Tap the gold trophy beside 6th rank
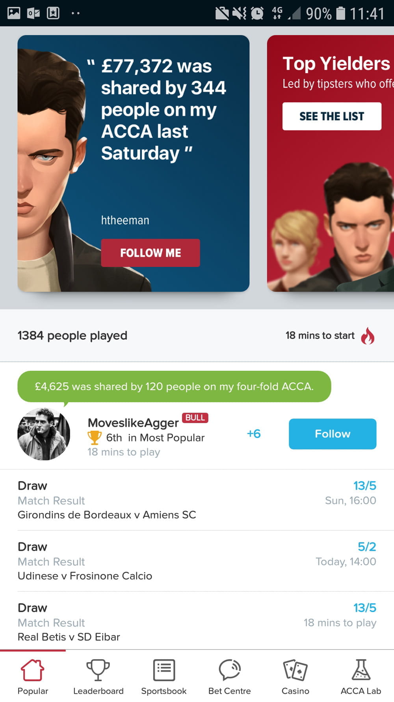This screenshot has height=702, width=394. (x=95, y=437)
